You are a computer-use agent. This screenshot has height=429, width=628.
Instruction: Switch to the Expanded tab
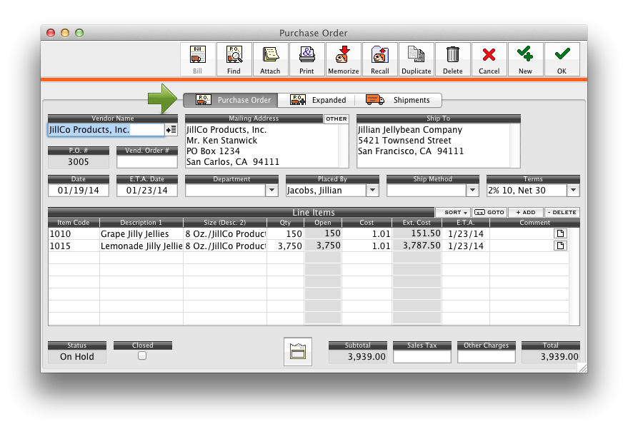coord(317,100)
